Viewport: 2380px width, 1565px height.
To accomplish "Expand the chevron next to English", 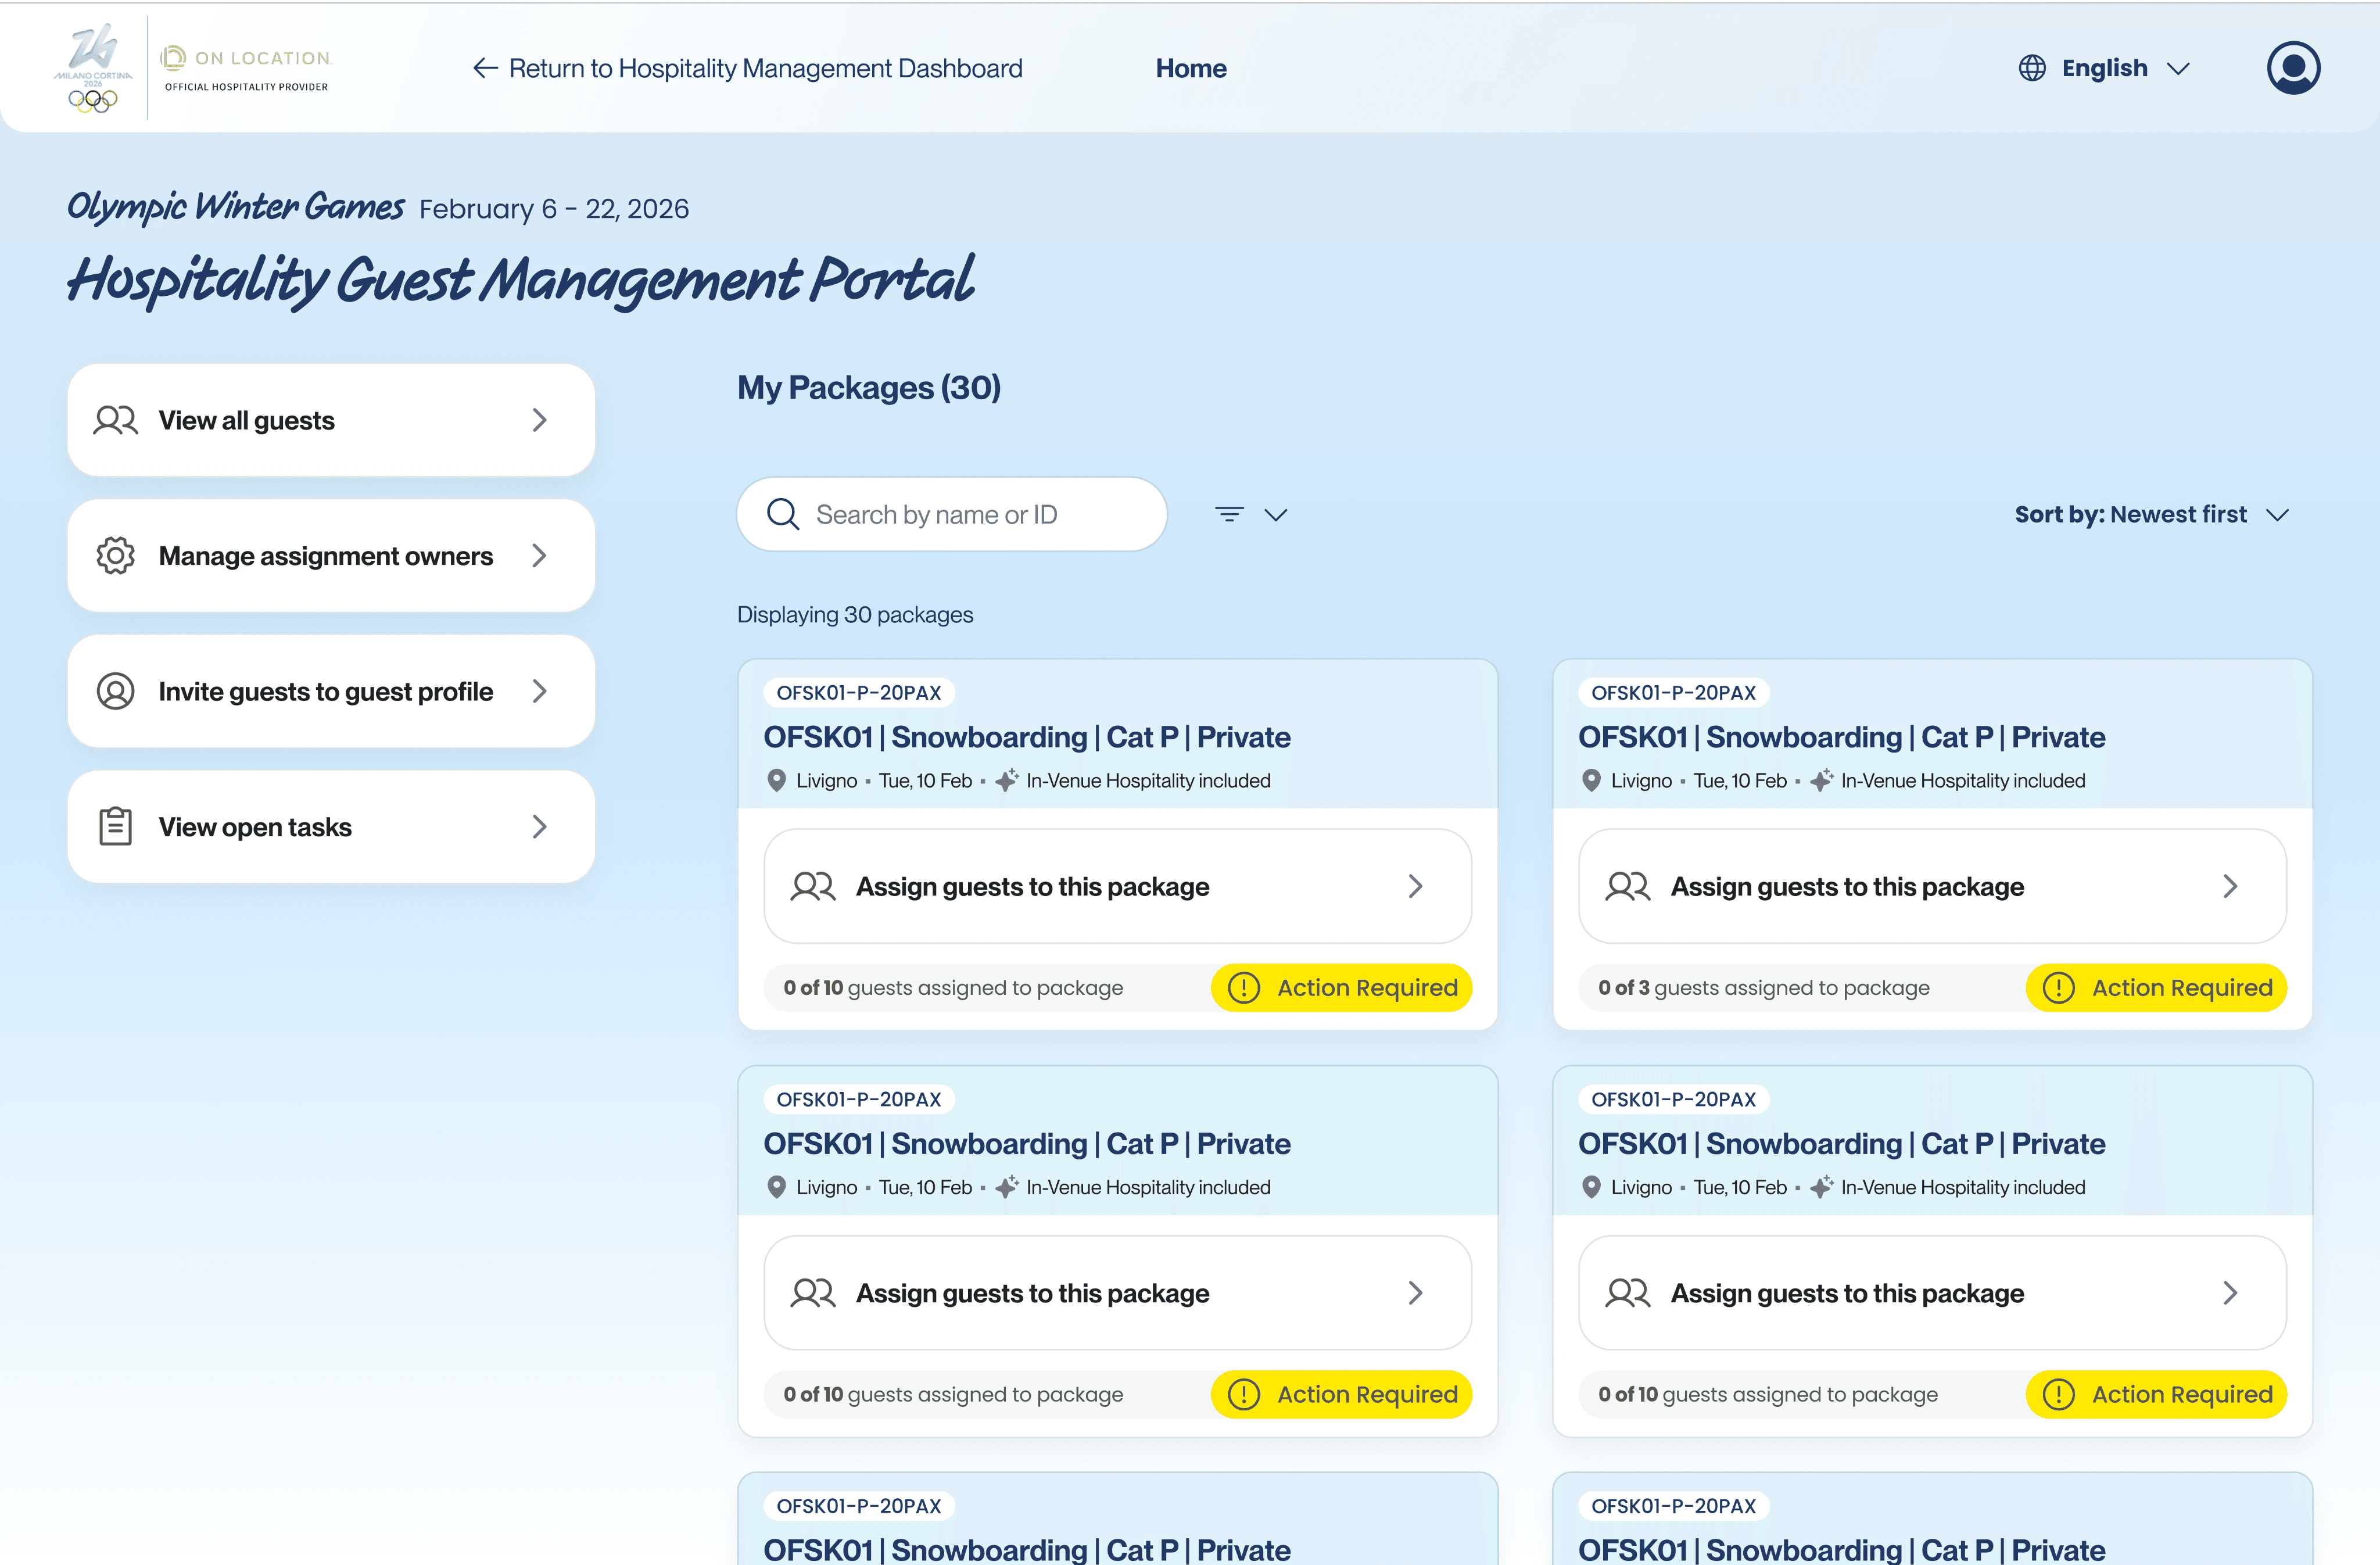I will [x=2178, y=69].
